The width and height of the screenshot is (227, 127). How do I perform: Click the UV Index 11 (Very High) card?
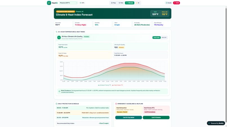point(83,24)
